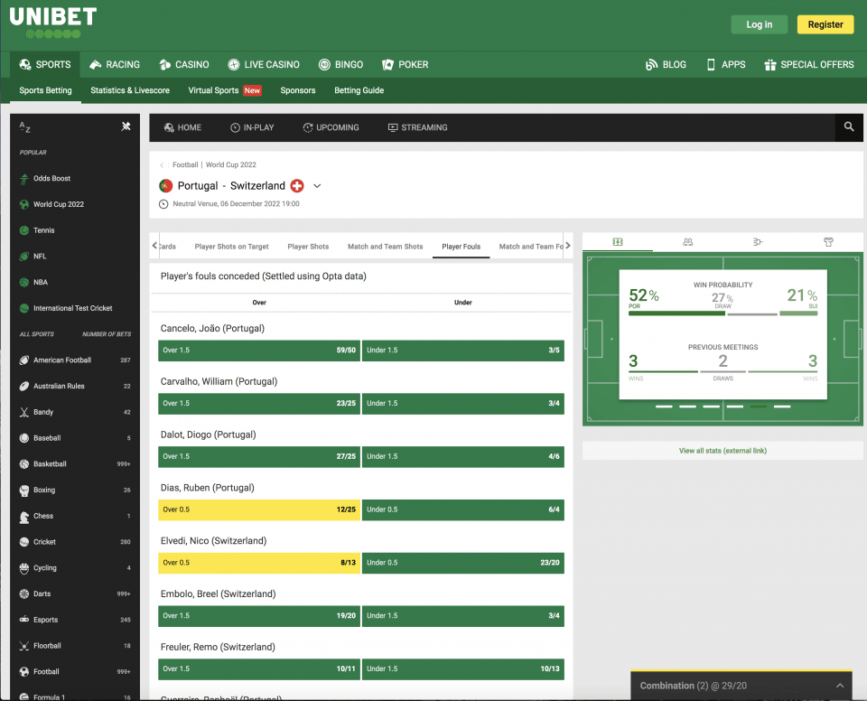
Task: Expand the match selector chevron
Action: [317, 186]
